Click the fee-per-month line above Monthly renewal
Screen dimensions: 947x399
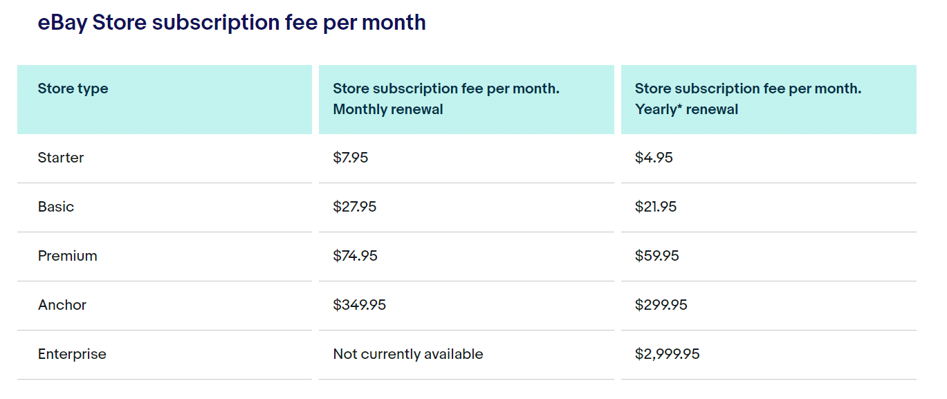coord(446,89)
